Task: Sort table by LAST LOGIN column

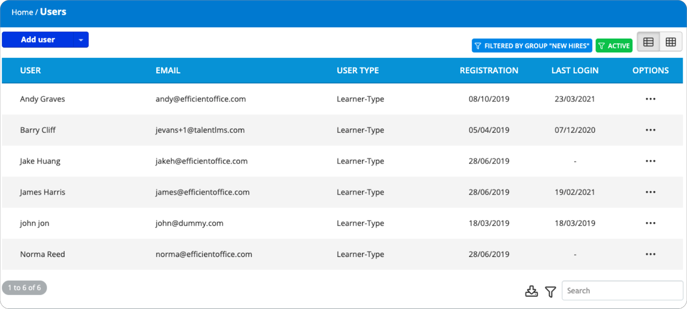Action: tap(575, 71)
